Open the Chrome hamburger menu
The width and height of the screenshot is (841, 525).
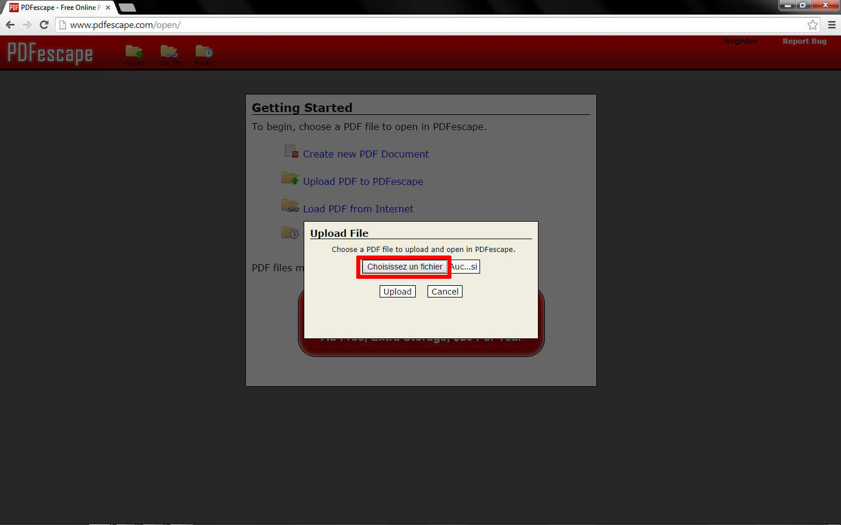click(832, 24)
